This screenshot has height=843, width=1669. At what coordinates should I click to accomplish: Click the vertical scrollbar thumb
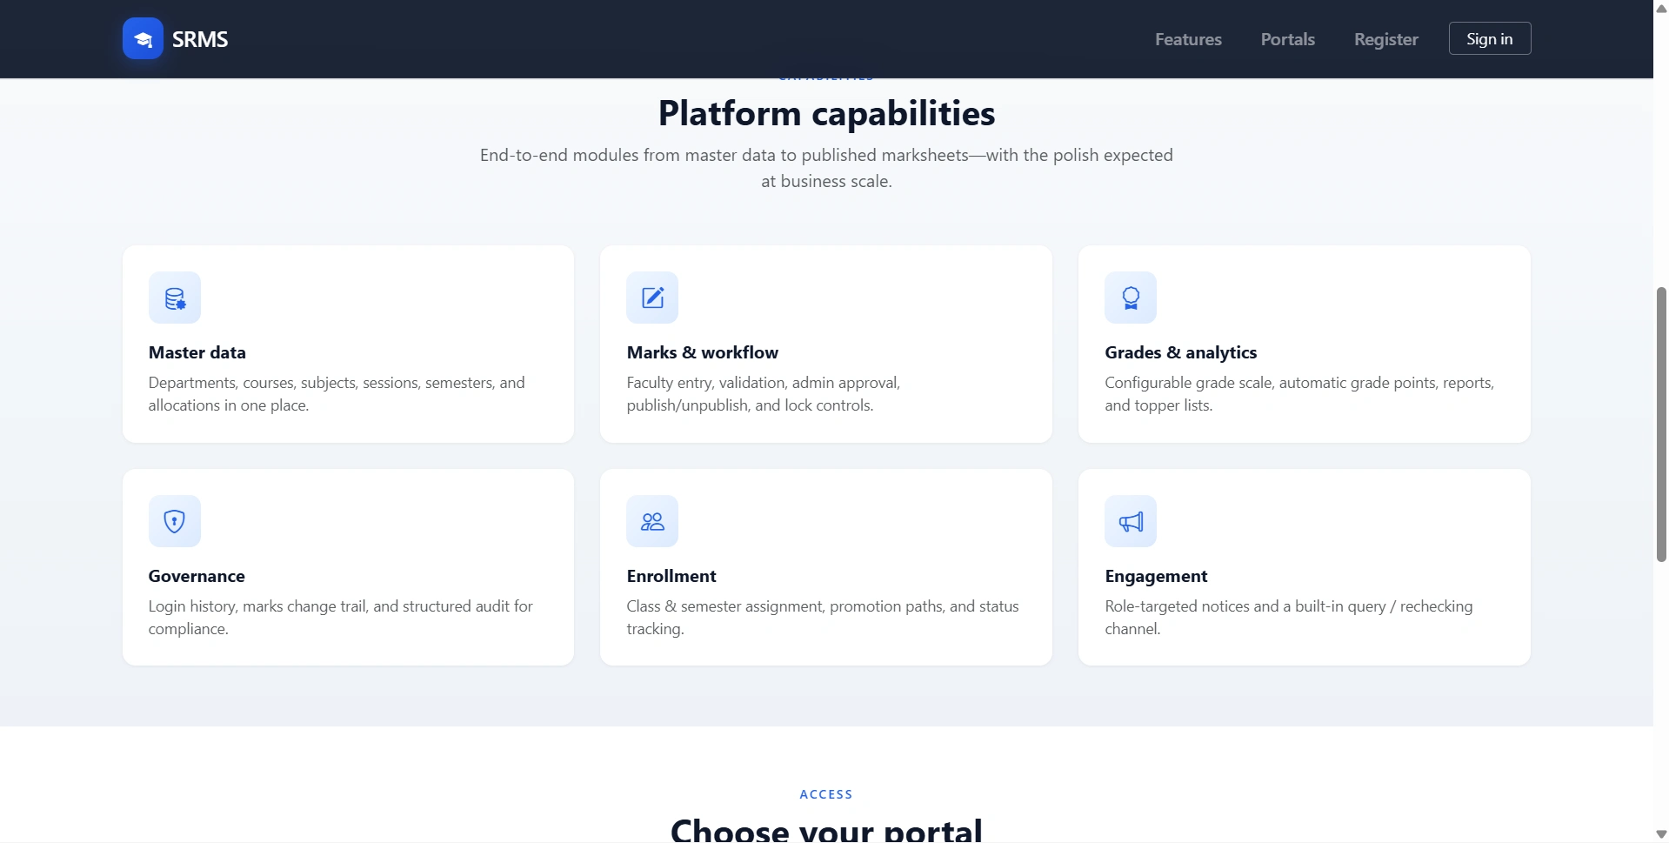click(x=1661, y=424)
